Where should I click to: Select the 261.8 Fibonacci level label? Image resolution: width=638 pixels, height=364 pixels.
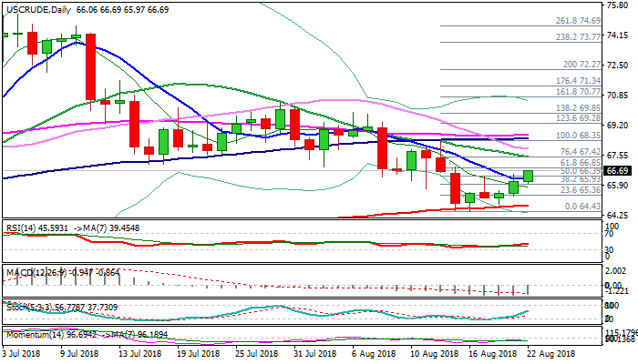578,20
